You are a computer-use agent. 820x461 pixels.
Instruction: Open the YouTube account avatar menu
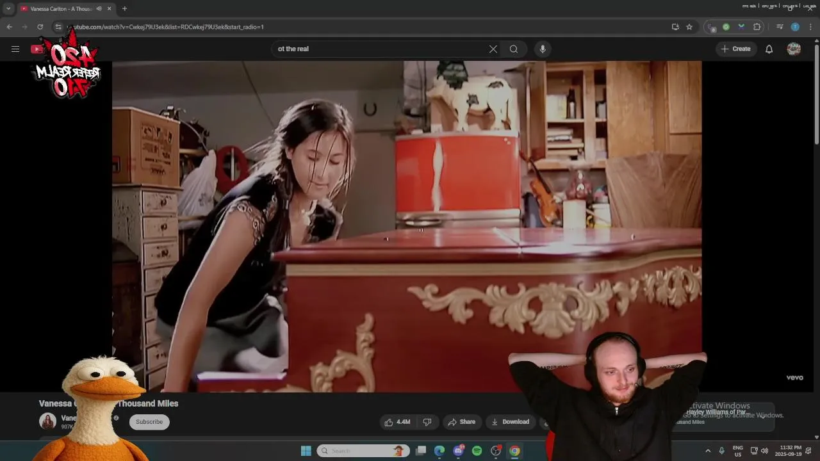tap(794, 49)
